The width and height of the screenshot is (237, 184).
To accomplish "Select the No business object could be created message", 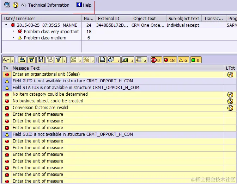I will 118,101.
